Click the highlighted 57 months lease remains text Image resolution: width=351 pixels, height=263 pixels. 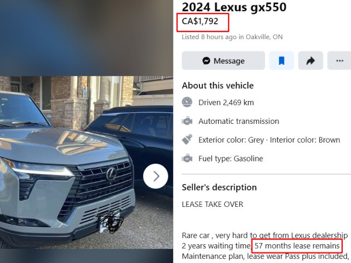(297, 246)
